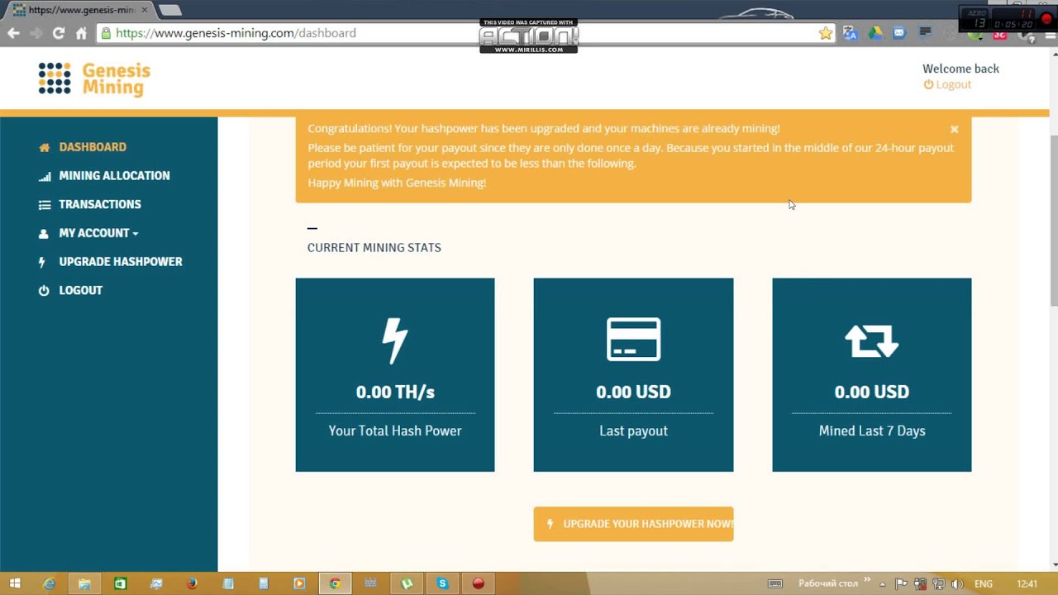Click the person icon beside My Account
This screenshot has height=595, width=1058.
(x=44, y=233)
